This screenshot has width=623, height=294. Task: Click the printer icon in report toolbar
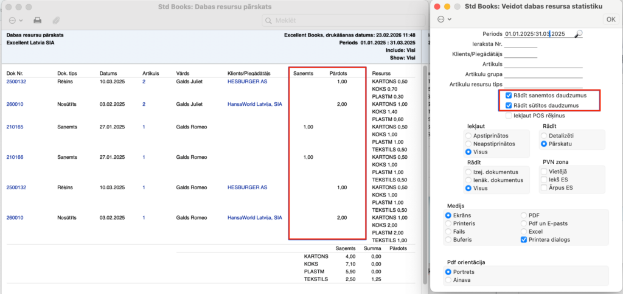tap(37, 21)
